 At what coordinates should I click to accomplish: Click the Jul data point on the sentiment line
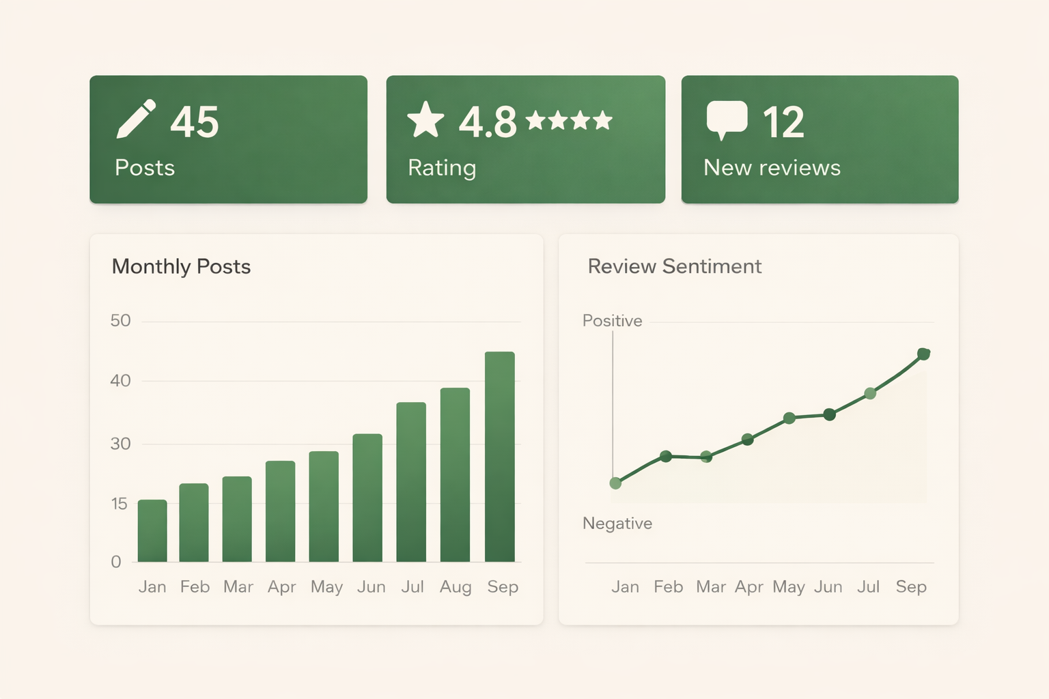[869, 393]
